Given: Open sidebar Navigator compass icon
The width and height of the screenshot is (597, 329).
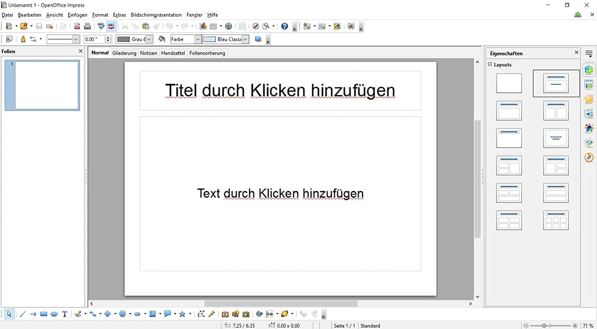Looking at the screenshot, I should 589,157.
